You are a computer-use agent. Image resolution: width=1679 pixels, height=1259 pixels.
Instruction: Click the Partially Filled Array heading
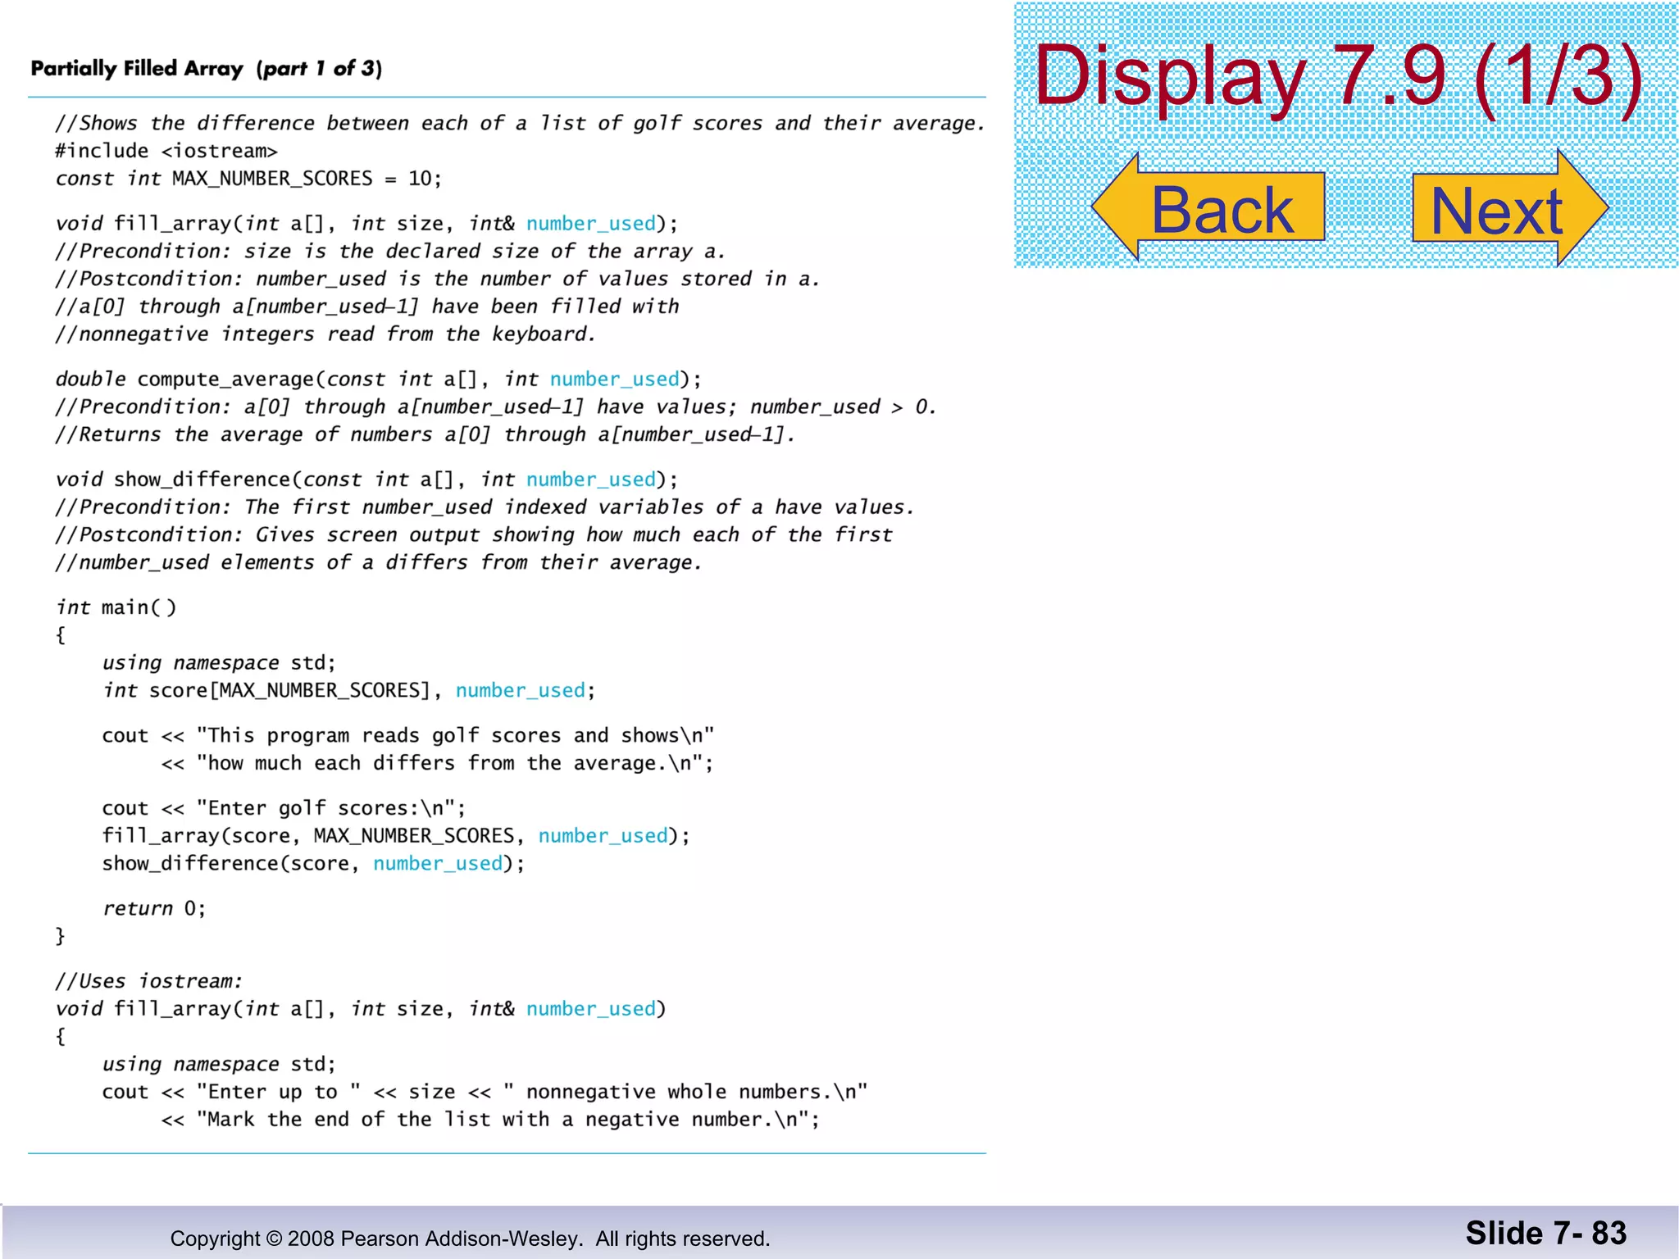tap(207, 68)
